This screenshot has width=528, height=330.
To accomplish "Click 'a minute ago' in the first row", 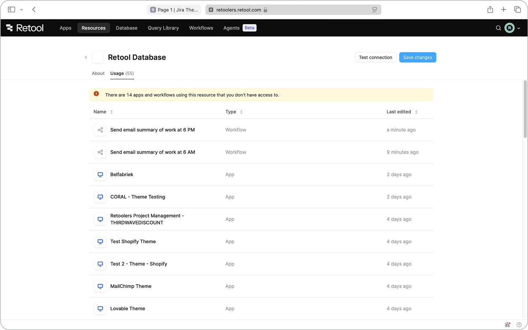I will (401, 130).
